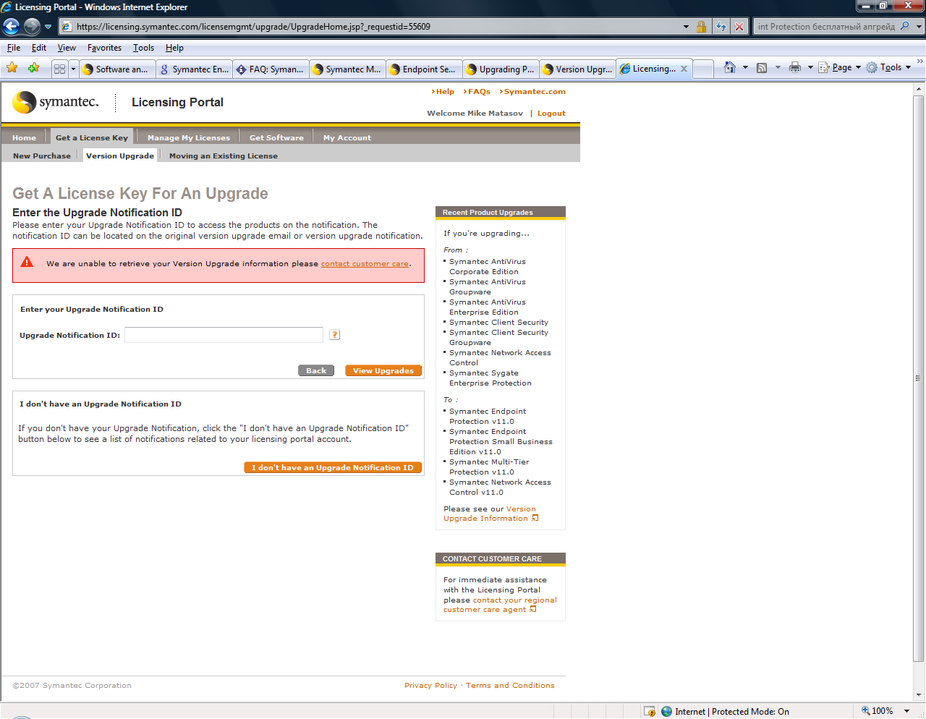The image size is (926, 719).
Task: Click the question mark help icon
Action: pos(334,335)
